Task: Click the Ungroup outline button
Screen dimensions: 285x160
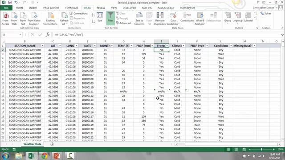Action: tap(237, 18)
